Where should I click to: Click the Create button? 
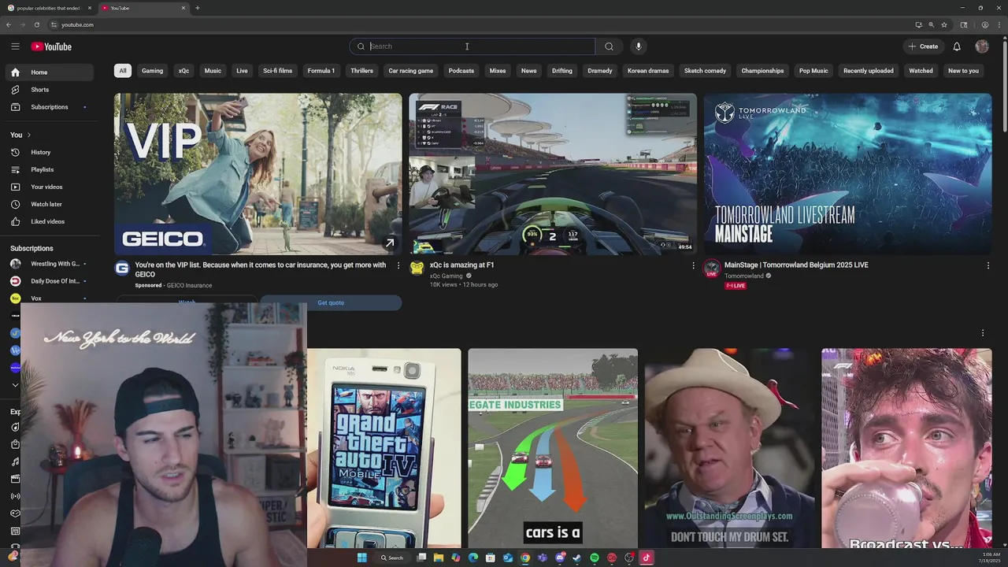(x=923, y=46)
